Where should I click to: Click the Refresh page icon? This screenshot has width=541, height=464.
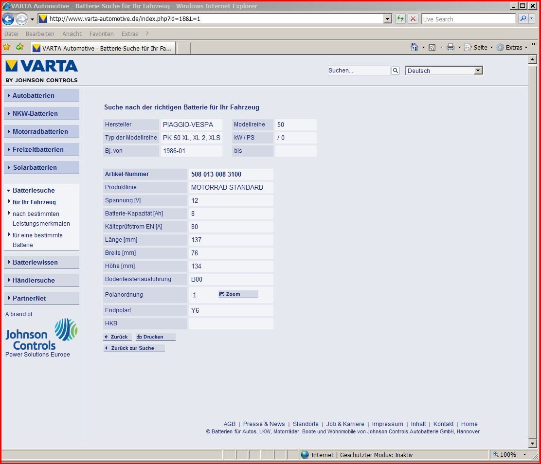coord(400,19)
